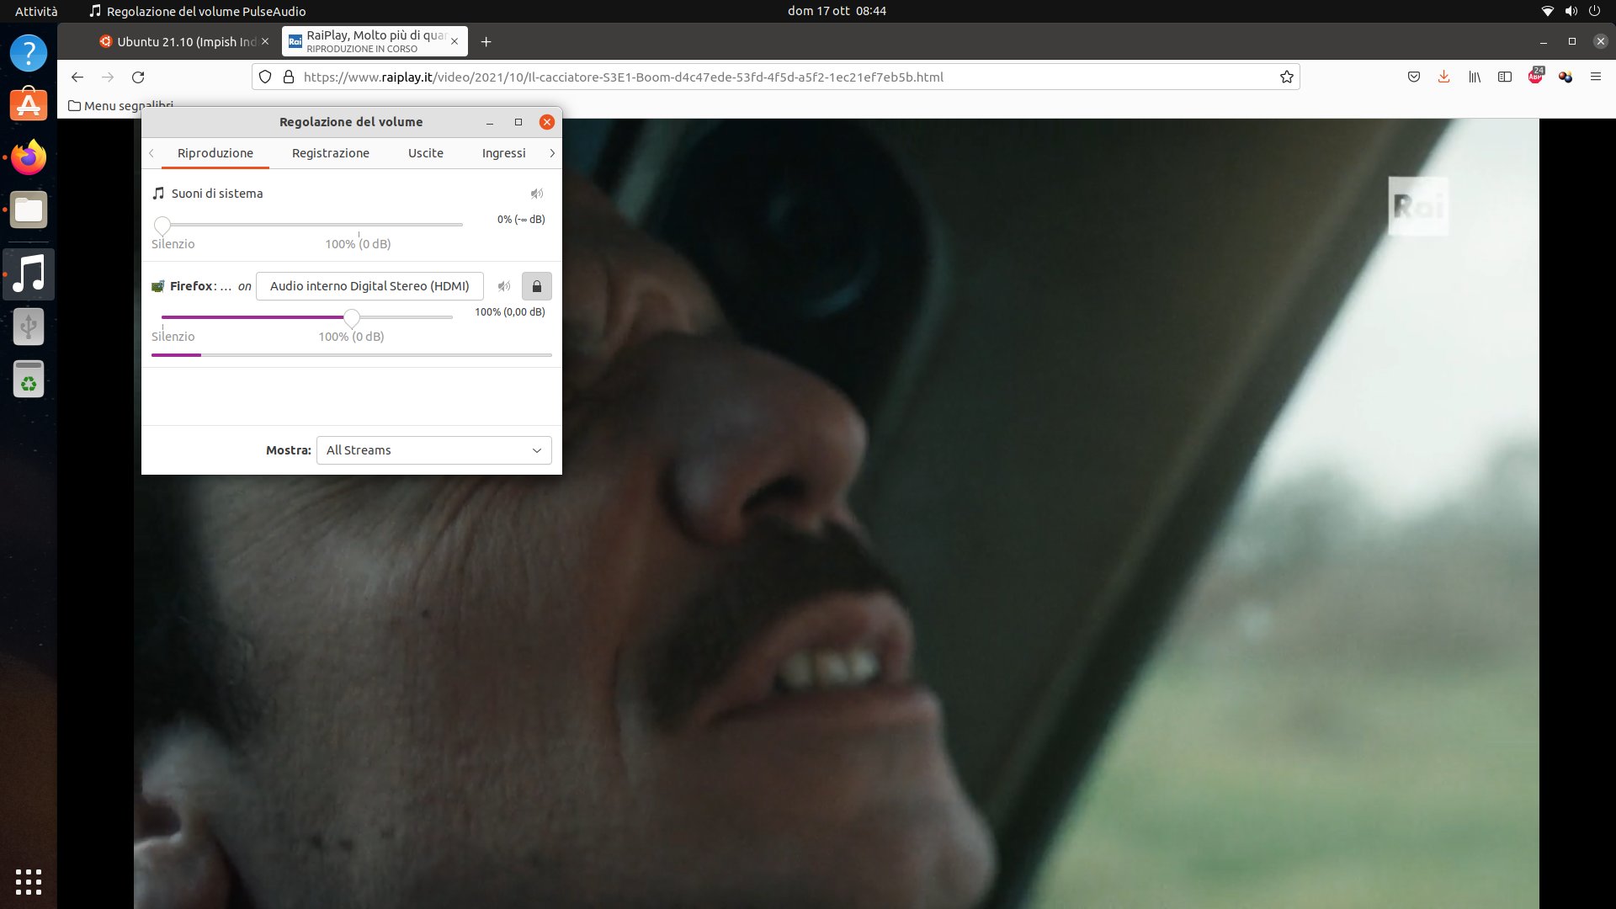
Task: Open the Adblock Plus extension menu
Action: tap(1536, 76)
